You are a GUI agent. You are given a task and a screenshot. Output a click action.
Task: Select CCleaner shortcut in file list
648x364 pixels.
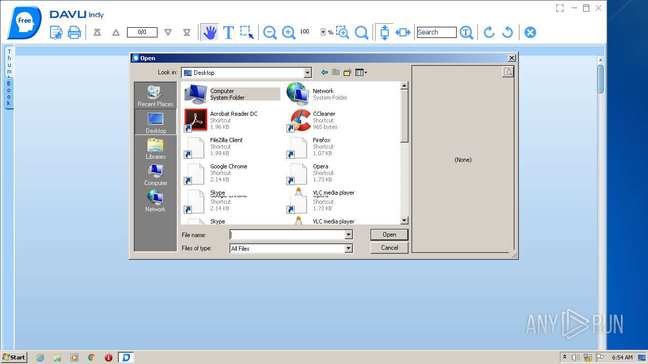coord(313,120)
